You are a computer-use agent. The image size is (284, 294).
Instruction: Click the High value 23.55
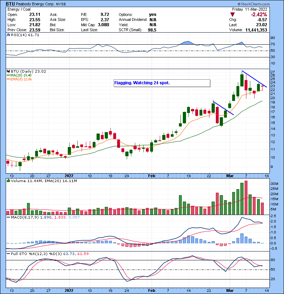coord(35,19)
